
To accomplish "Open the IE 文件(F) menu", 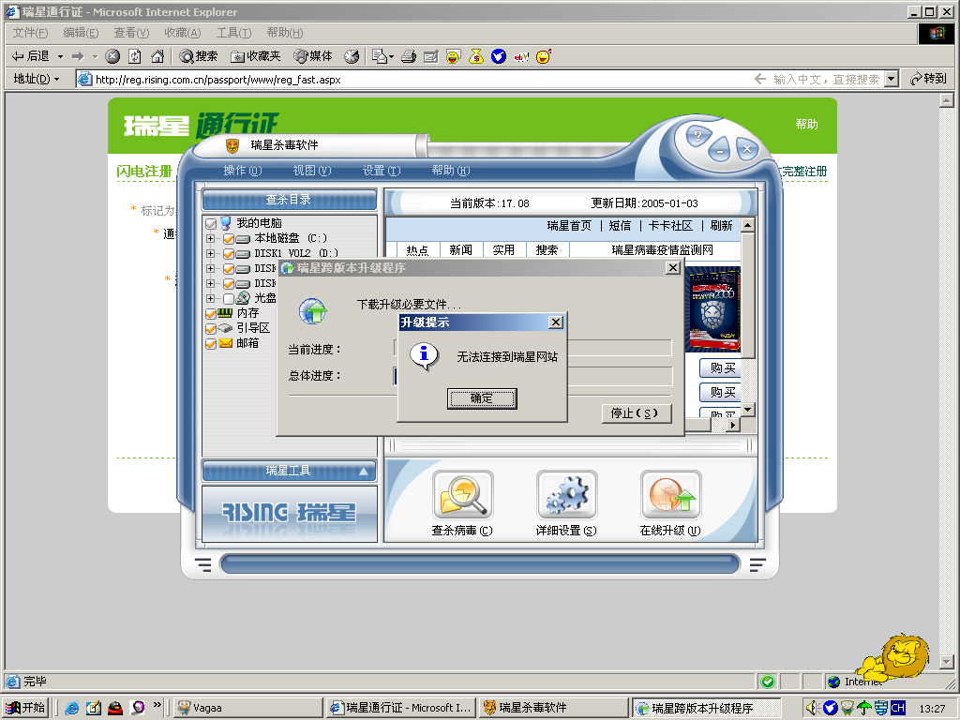I will 30,33.
